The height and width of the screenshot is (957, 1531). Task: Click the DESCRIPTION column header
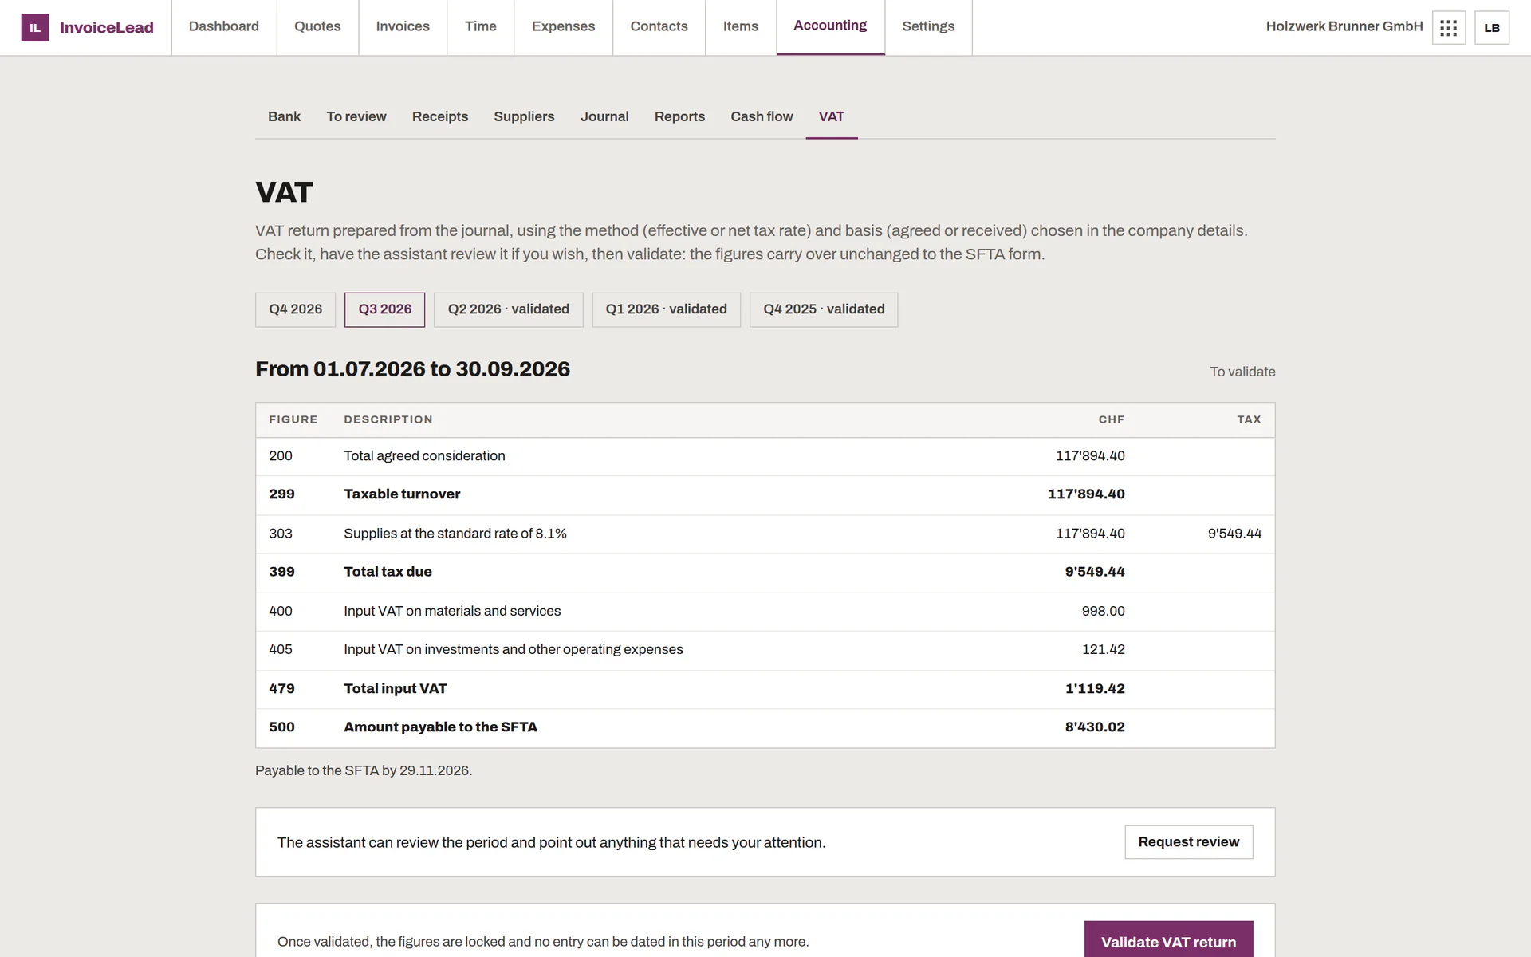[x=388, y=419]
